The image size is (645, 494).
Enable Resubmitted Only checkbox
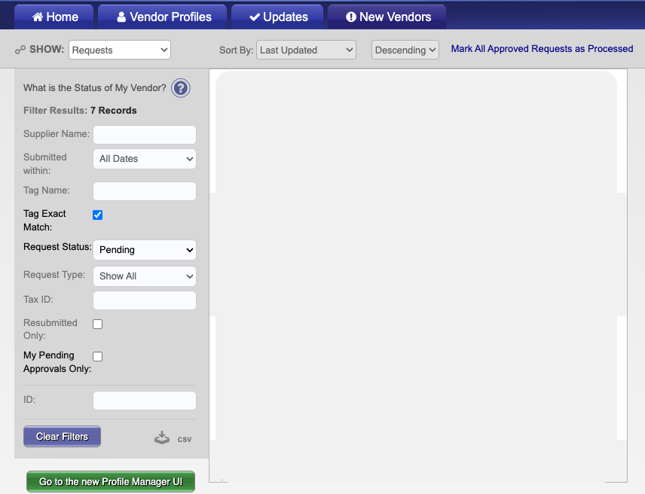click(97, 324)
